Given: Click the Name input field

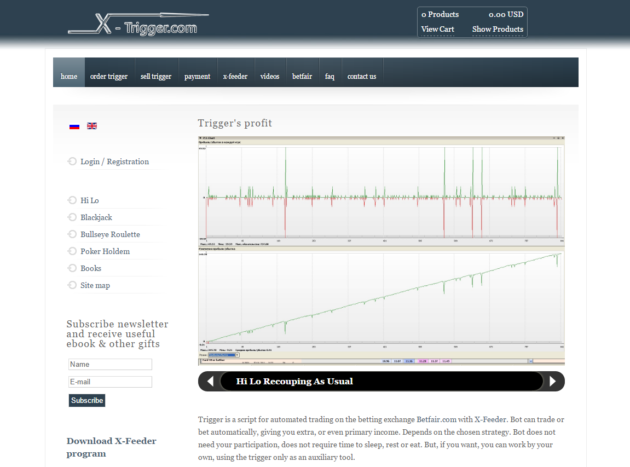Looking at the screenshot, I should click(x=110, y=364).
